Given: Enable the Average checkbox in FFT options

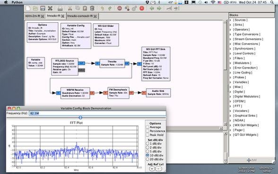Looking at the screenshot, I should click(148, 127).
